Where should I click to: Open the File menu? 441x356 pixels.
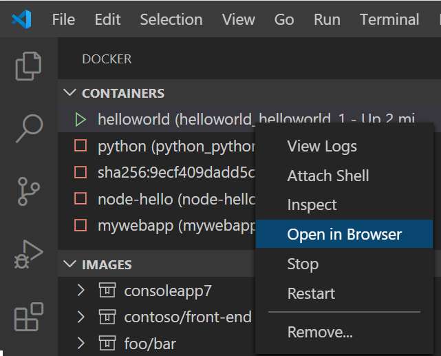tap(63, 20)
